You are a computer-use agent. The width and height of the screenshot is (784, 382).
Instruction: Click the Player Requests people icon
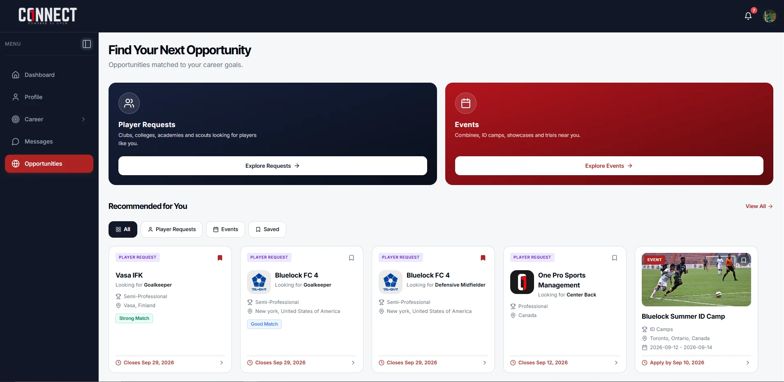pos(129,103)
